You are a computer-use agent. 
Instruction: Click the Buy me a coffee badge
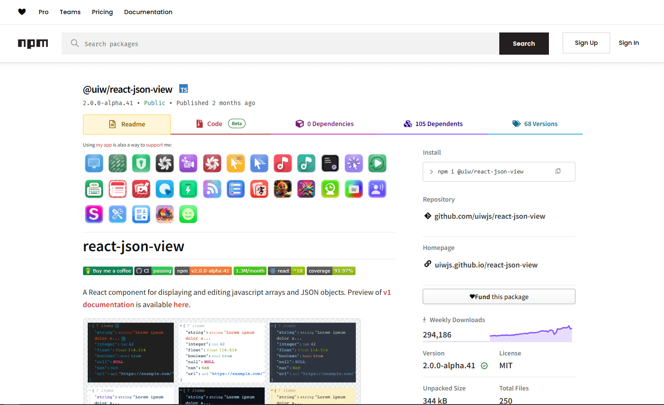click(108, 270)
